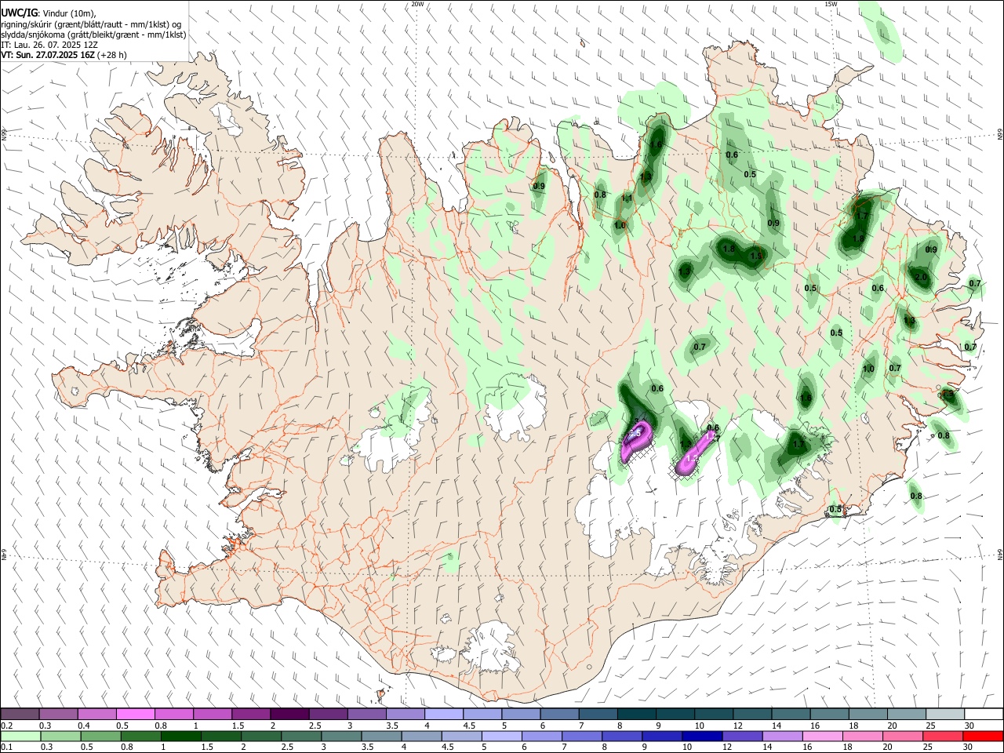Viewport: 1004px width, 753px height.
Task: Click the "rigning/skúrir" legend description line
Action: coord(91,24)
